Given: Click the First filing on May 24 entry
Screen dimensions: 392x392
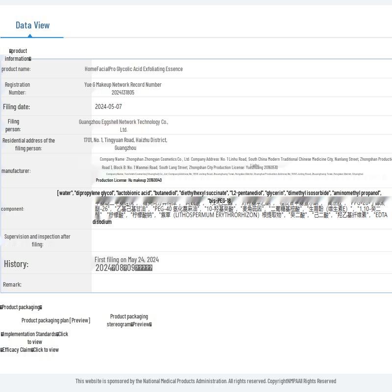Looking at the screenshot, I should [x=126, y=260].
